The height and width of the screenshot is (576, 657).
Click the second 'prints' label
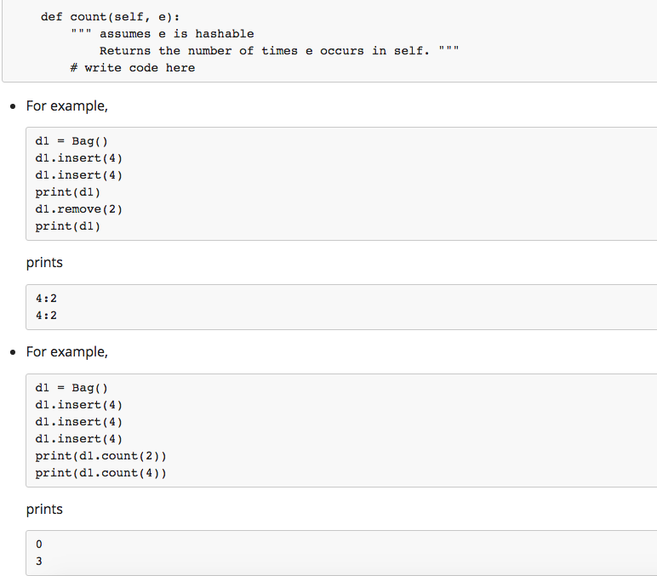tap(44, 510)
